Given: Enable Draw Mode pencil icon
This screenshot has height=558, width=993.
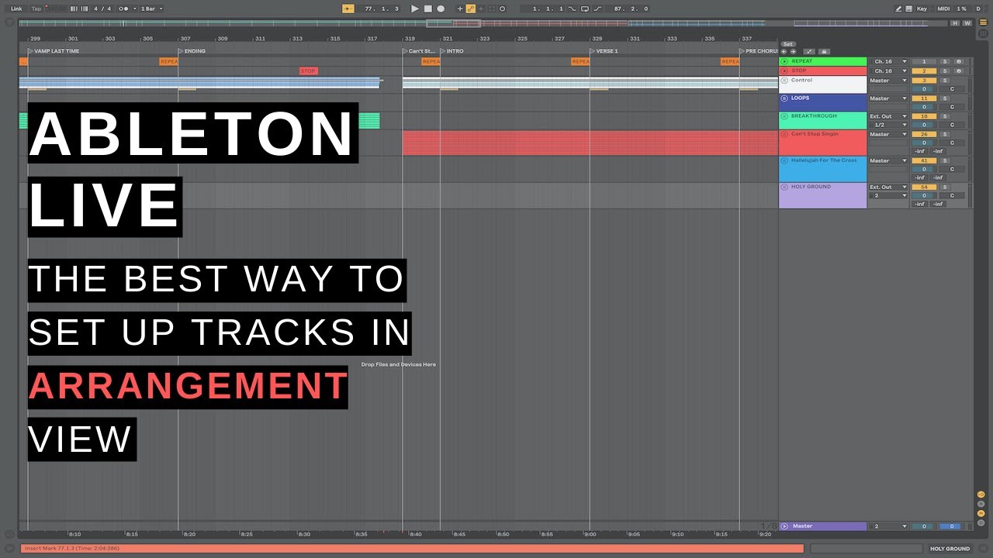Looking at the screenshot, I should click(898, 9).
